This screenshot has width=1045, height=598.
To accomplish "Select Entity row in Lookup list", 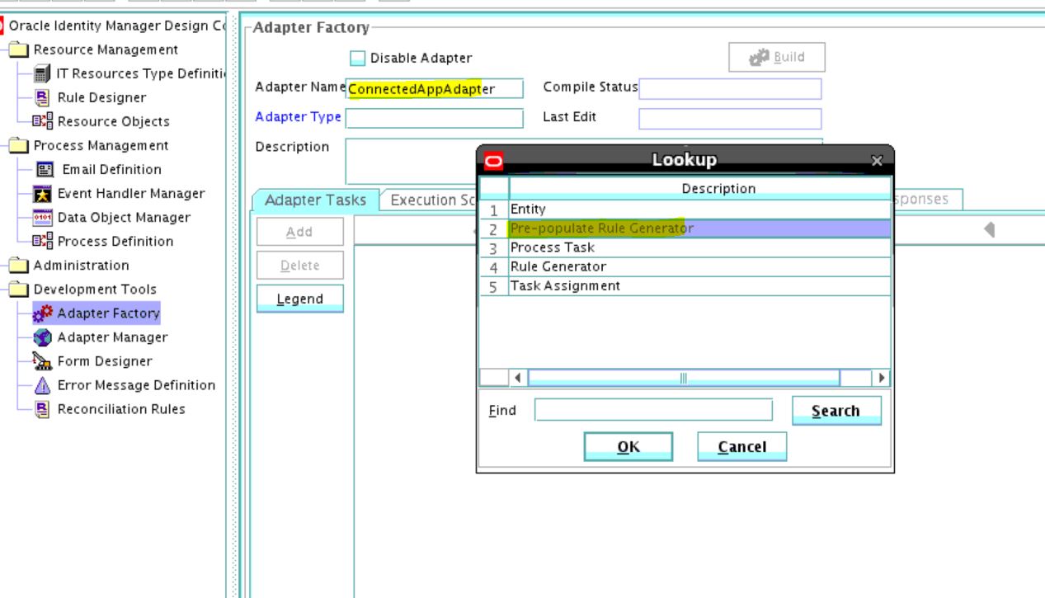I will tap(699, 210).
